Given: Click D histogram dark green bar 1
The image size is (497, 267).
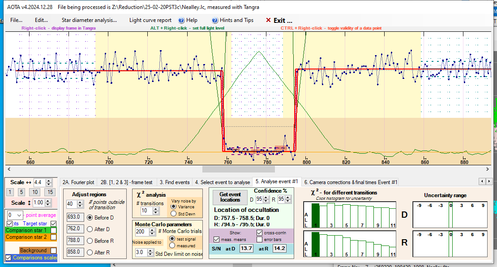Looking at the screenshot, I should pyautogui.click(x=315, y=215).
